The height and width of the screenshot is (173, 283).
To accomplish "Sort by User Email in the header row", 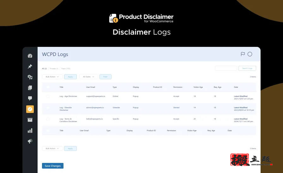I will tap(90, 87).
